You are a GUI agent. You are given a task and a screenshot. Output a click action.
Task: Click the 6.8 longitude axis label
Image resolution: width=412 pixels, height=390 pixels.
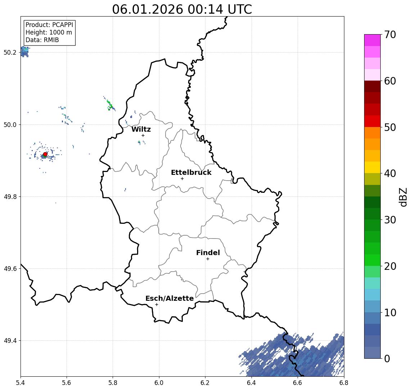(x=344, y=383)
